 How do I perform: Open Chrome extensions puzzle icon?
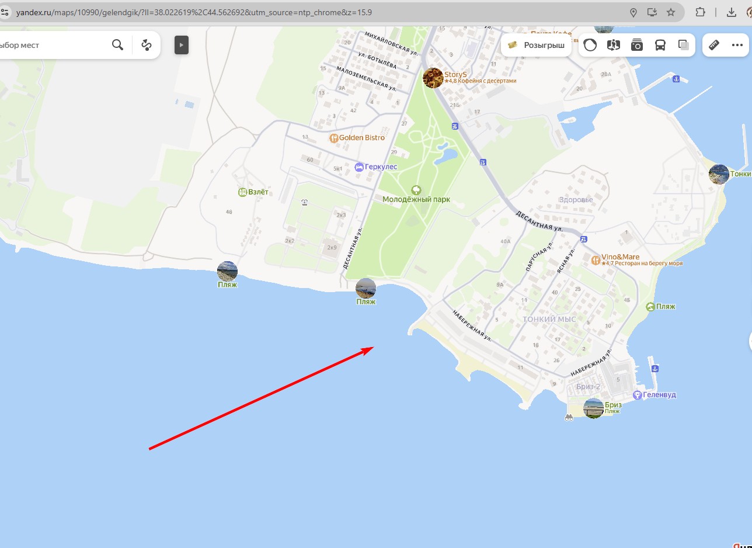(701, 12)
